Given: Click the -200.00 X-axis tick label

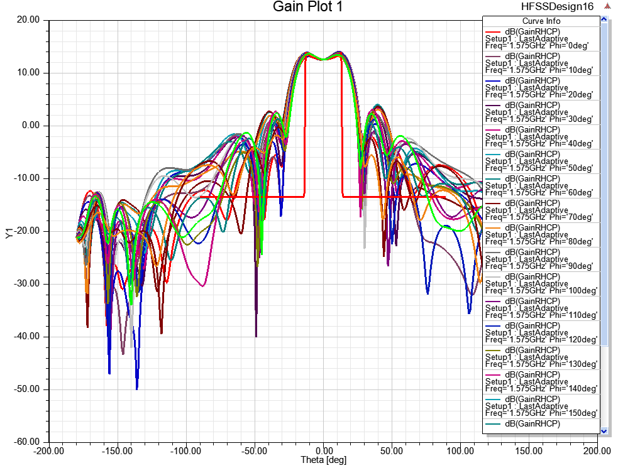Looking at the screenshot, I should pyautogui.click(x=48, y=450).
